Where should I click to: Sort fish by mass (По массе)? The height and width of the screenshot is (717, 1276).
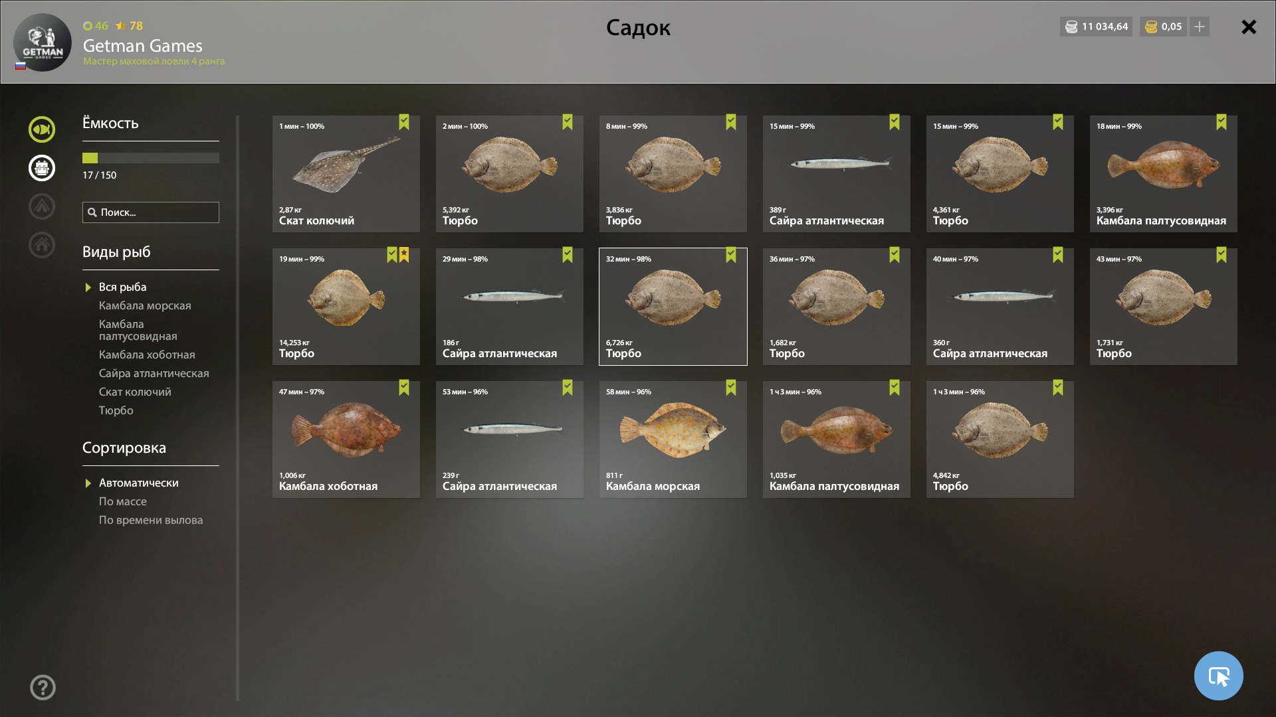coord(123,501)
